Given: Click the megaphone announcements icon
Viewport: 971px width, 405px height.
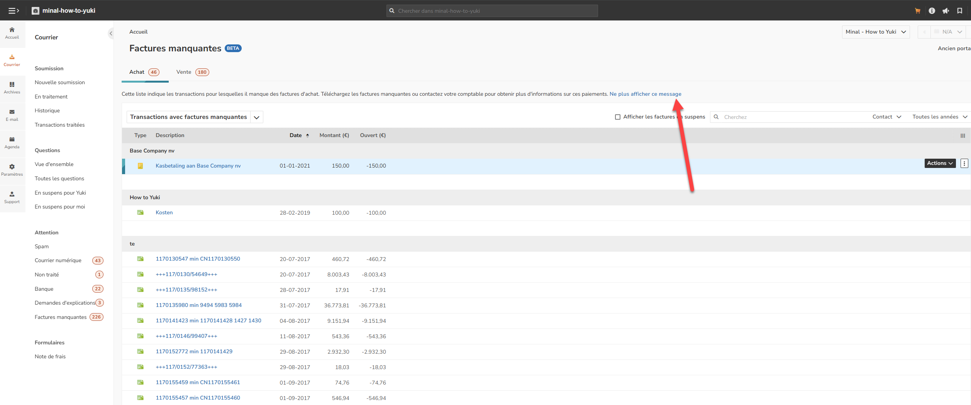Looking at the screenshot, I should click(x=946, y=11).
